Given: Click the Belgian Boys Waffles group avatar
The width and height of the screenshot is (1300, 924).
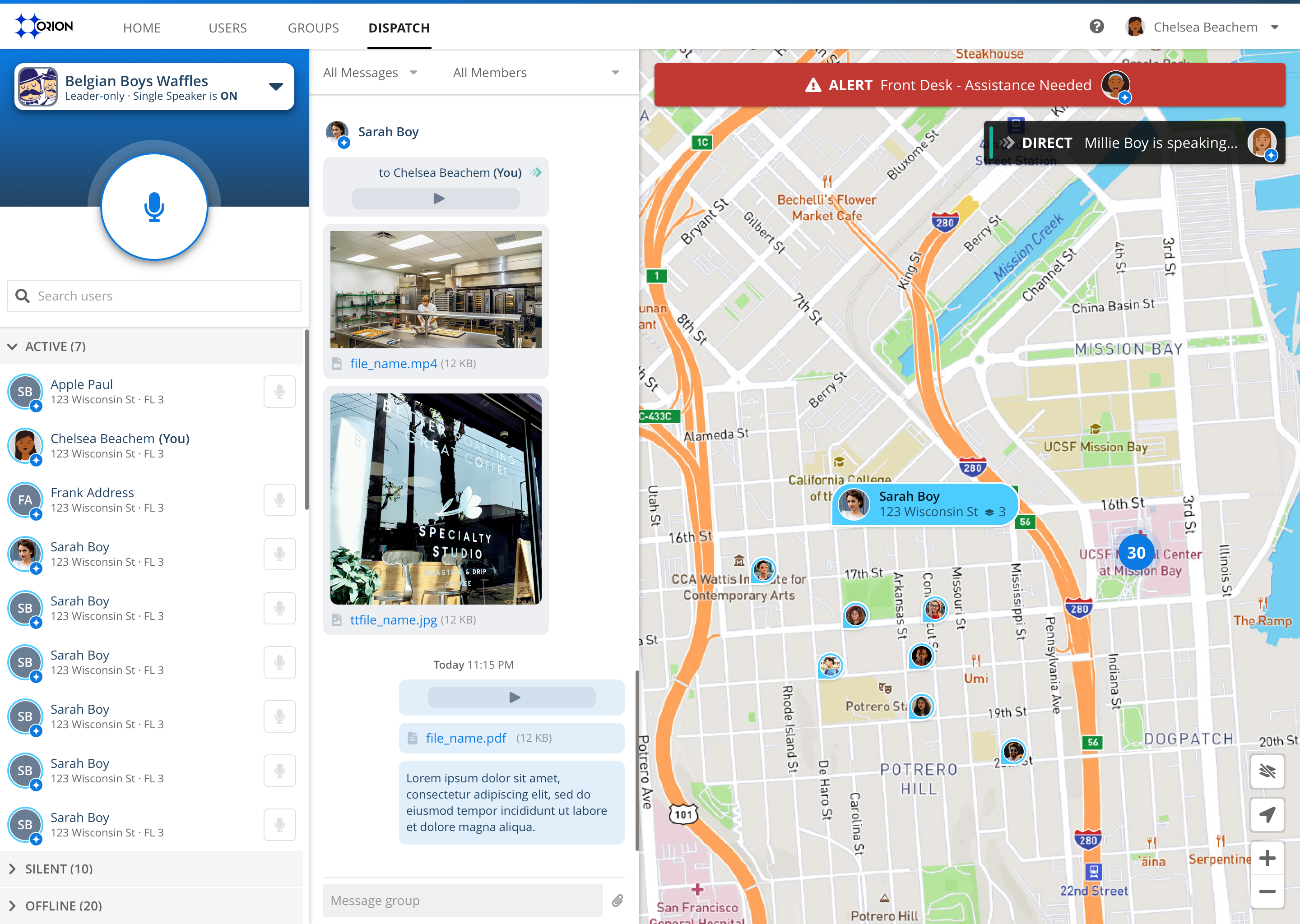Looking at the screenshot, I should [37, 87].
